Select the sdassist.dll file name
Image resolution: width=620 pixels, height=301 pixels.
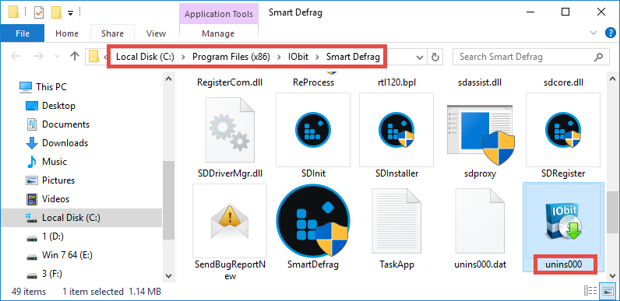tap(480, 82)
